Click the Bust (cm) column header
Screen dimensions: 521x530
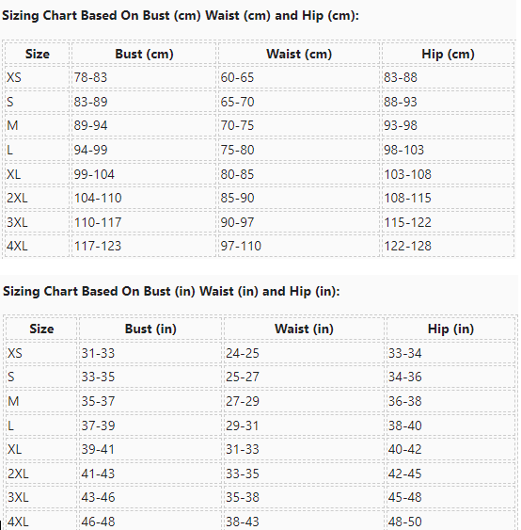[144, 54]
